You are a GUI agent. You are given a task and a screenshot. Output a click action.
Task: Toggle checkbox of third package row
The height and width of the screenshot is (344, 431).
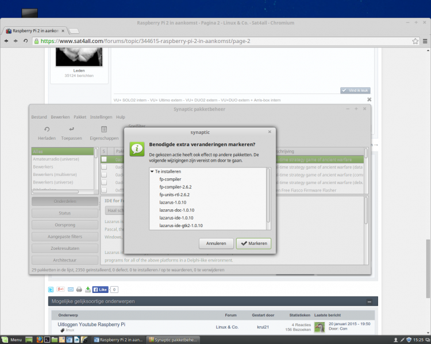tap(104, 175)
